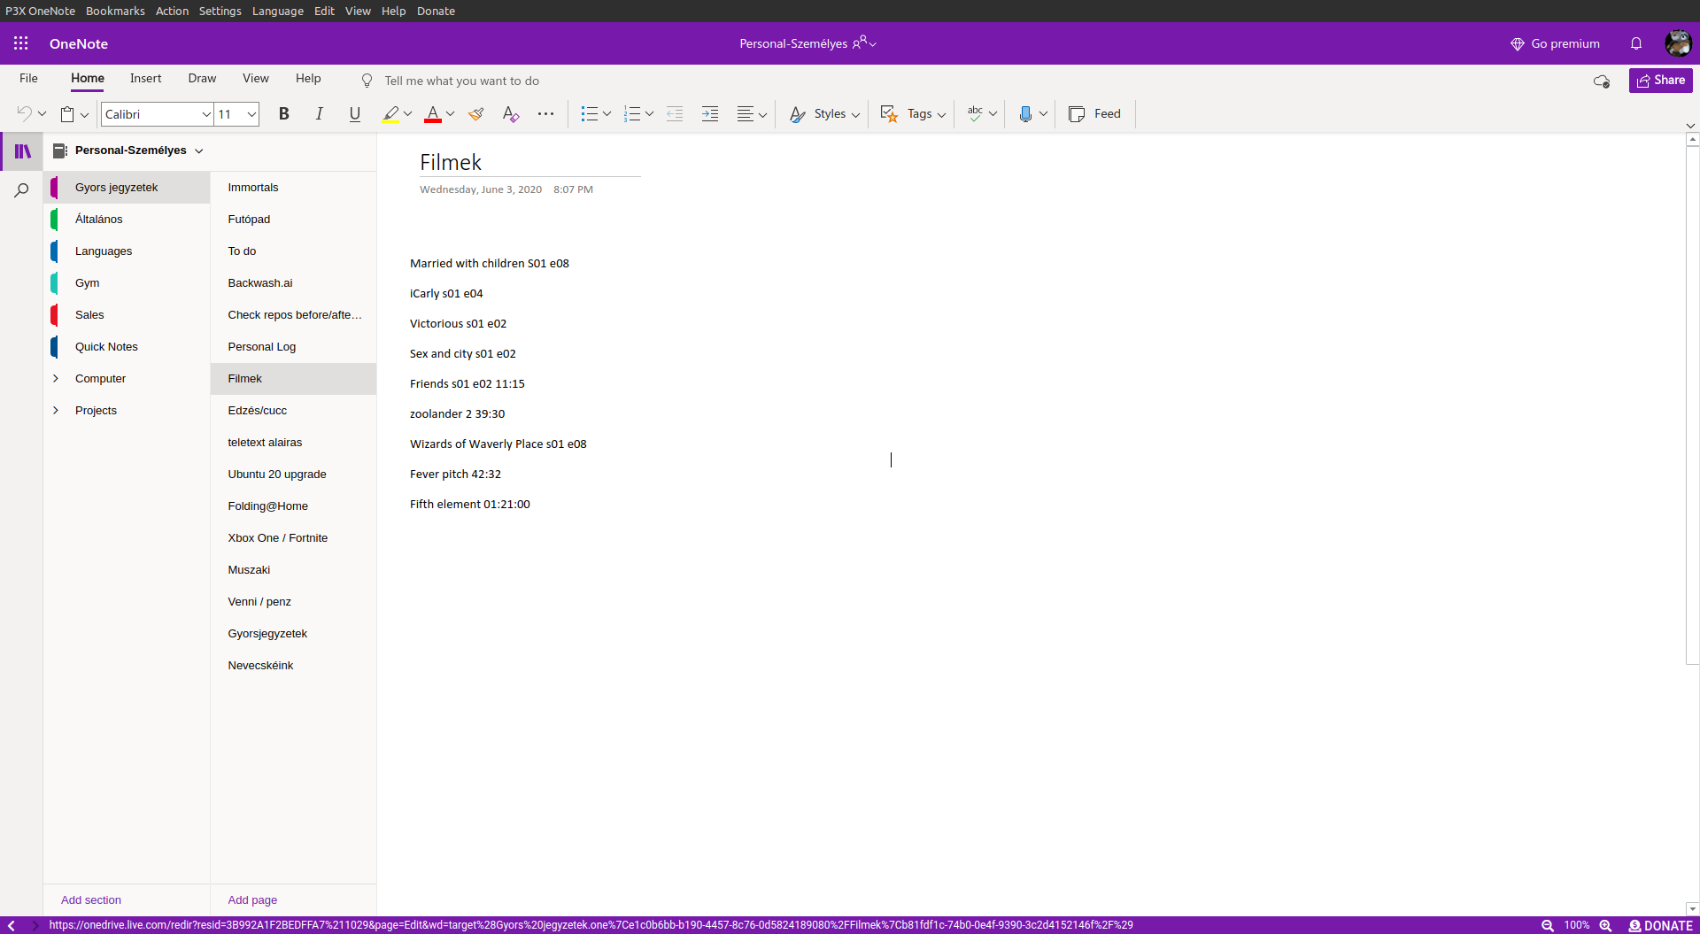This screenshot has height=934, width=1700.
Task: Click Add section link
Action: click(x=91, y=900)
